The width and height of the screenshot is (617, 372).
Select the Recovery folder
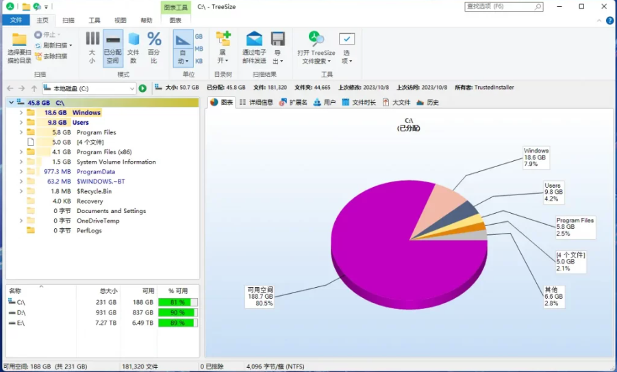(90, 201)
